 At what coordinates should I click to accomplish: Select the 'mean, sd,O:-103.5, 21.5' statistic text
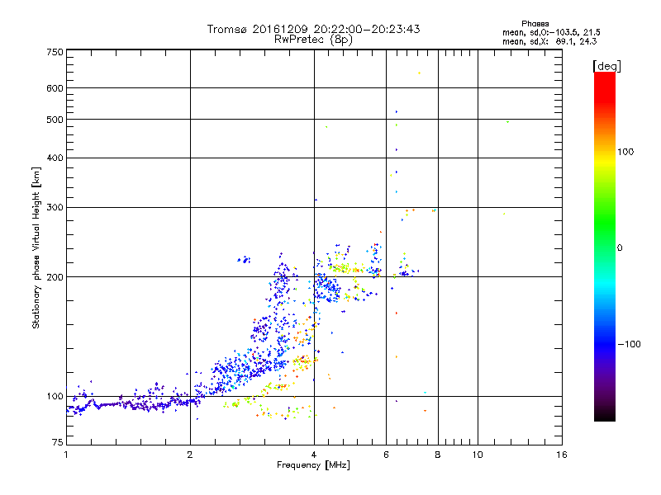[551, 32]
